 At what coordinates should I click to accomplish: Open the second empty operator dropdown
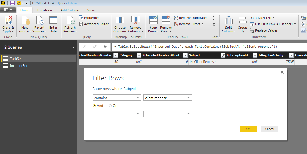(117, 114)
